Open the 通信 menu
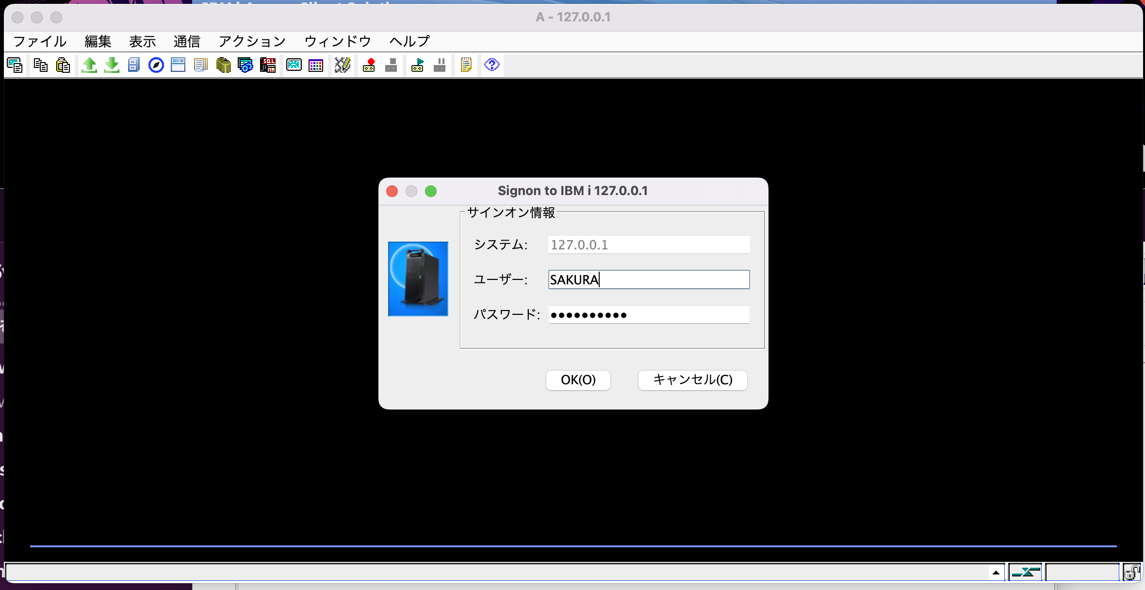Image resolution: width=1145 pixels, height=590 pixels. coord(187,41)
